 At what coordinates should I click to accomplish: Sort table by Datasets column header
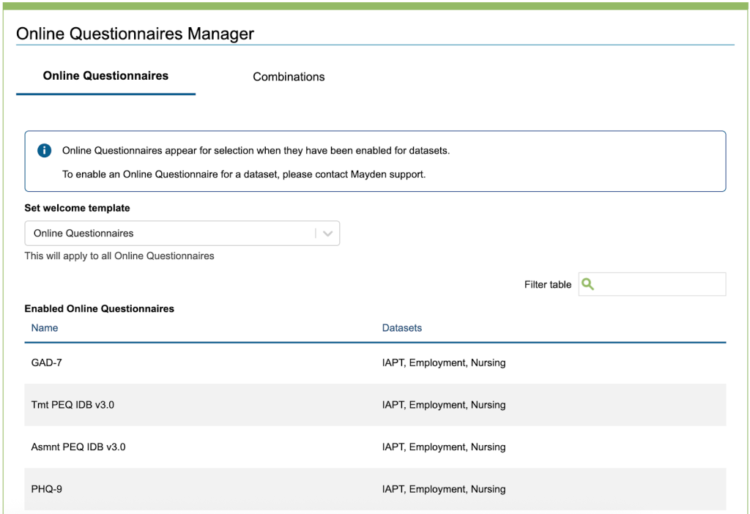tap(402, 328)
